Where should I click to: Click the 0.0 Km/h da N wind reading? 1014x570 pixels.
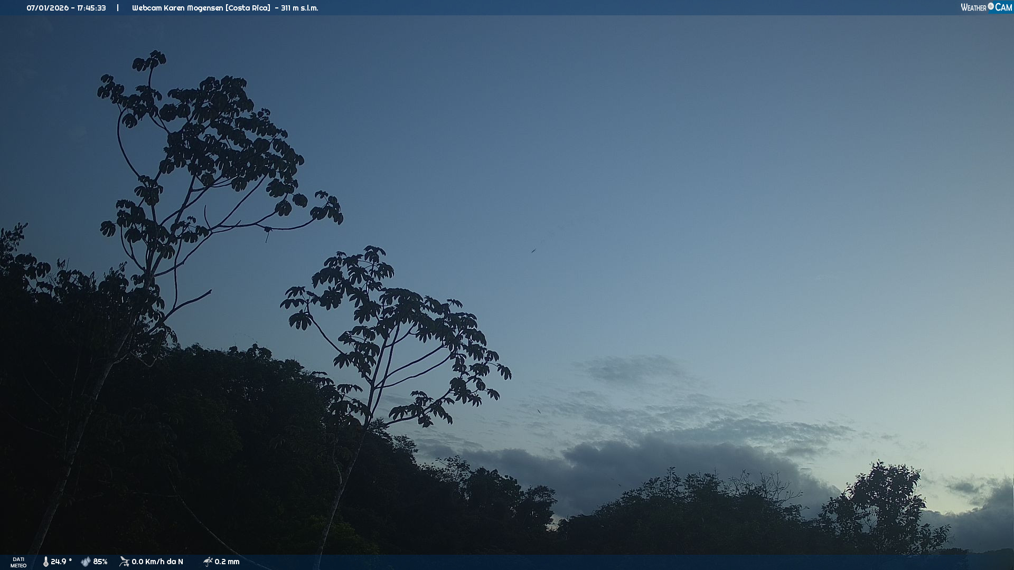click(157, 562)
